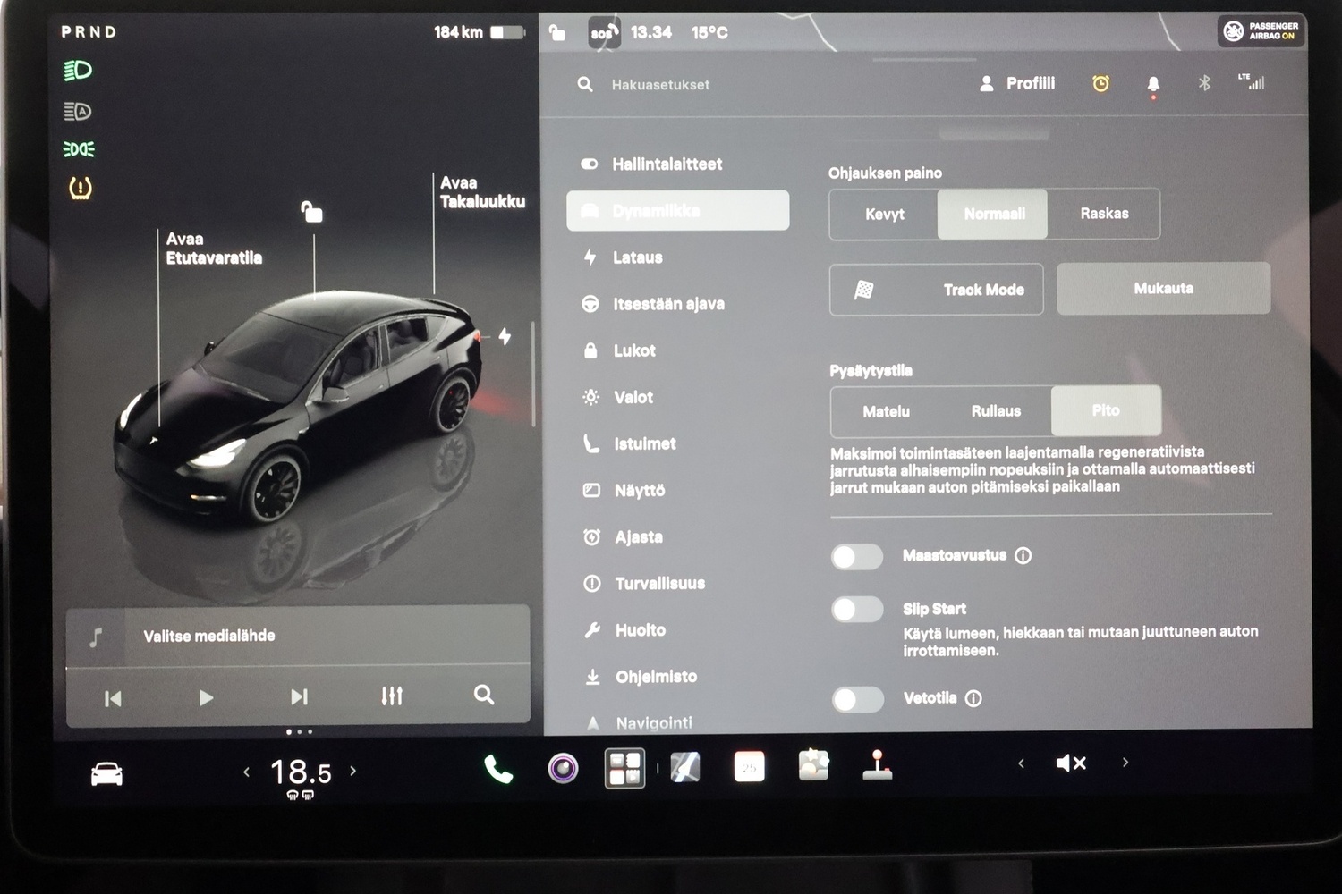Open the all apps launcher grid

[624, 768]
